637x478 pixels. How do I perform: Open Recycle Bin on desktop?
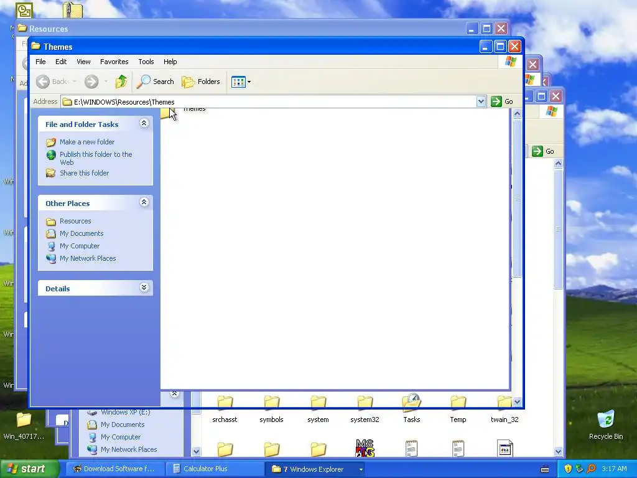606,424
